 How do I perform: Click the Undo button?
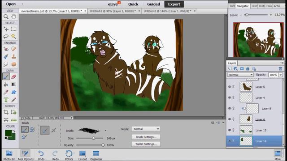pyautogui.click(x=41, y=155)
